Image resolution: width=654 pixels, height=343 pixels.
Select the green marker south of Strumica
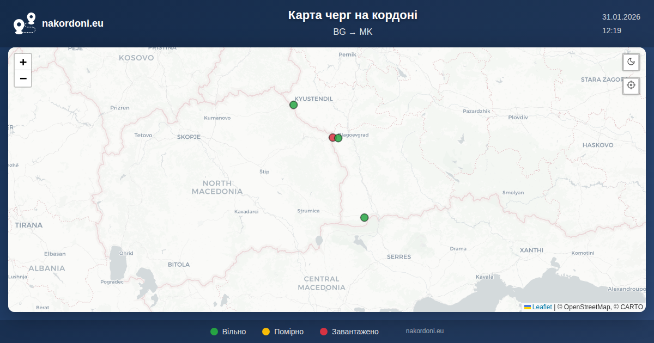coord(365,218)
